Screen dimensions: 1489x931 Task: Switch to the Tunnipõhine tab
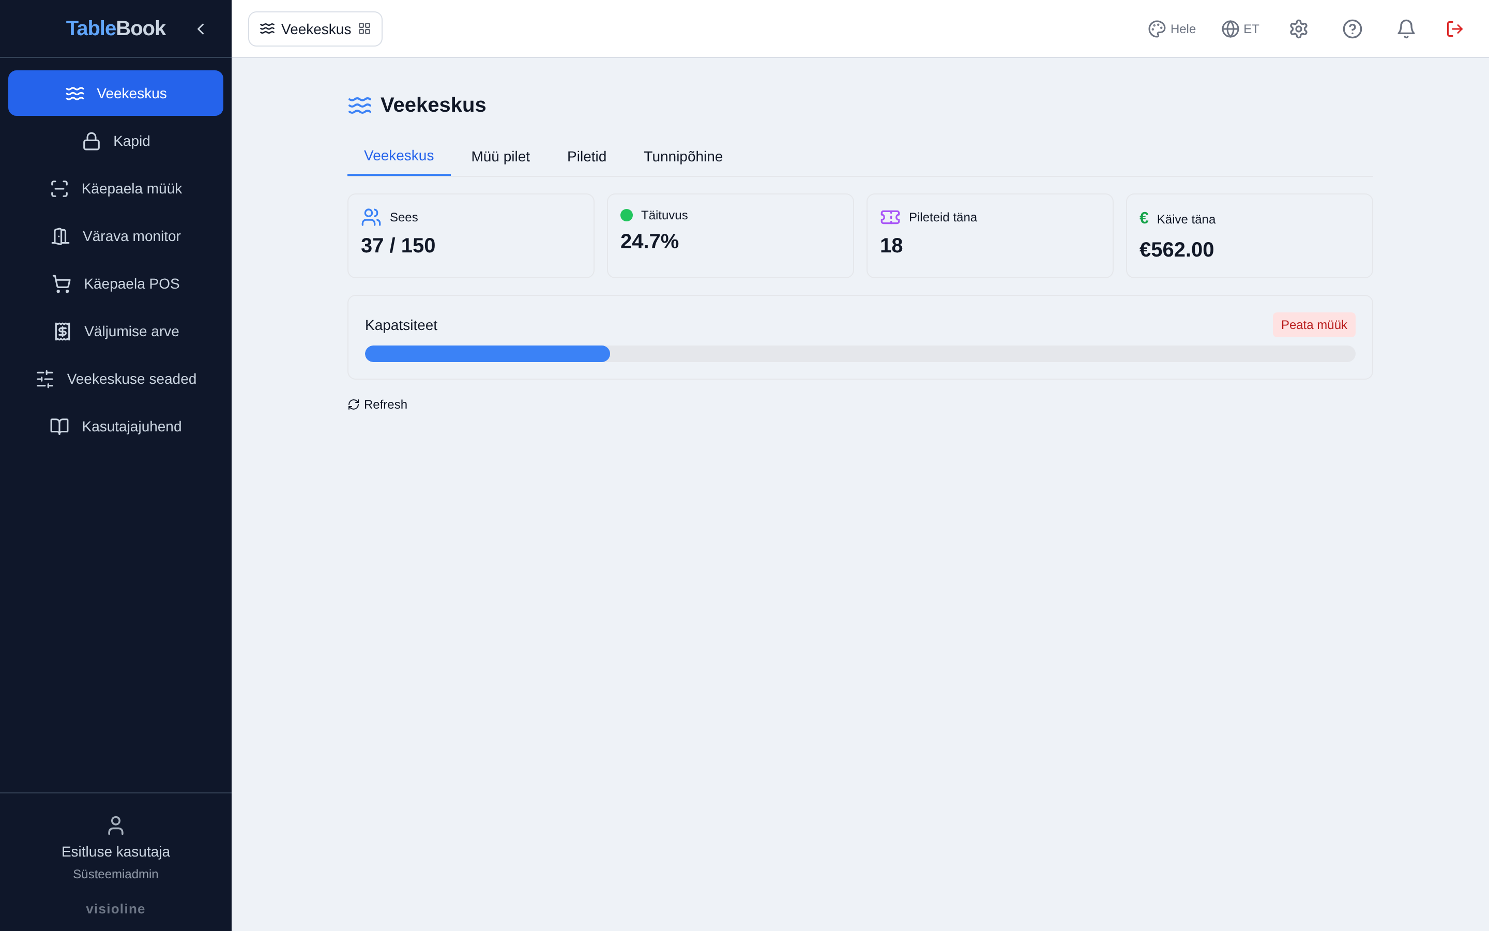683,156
